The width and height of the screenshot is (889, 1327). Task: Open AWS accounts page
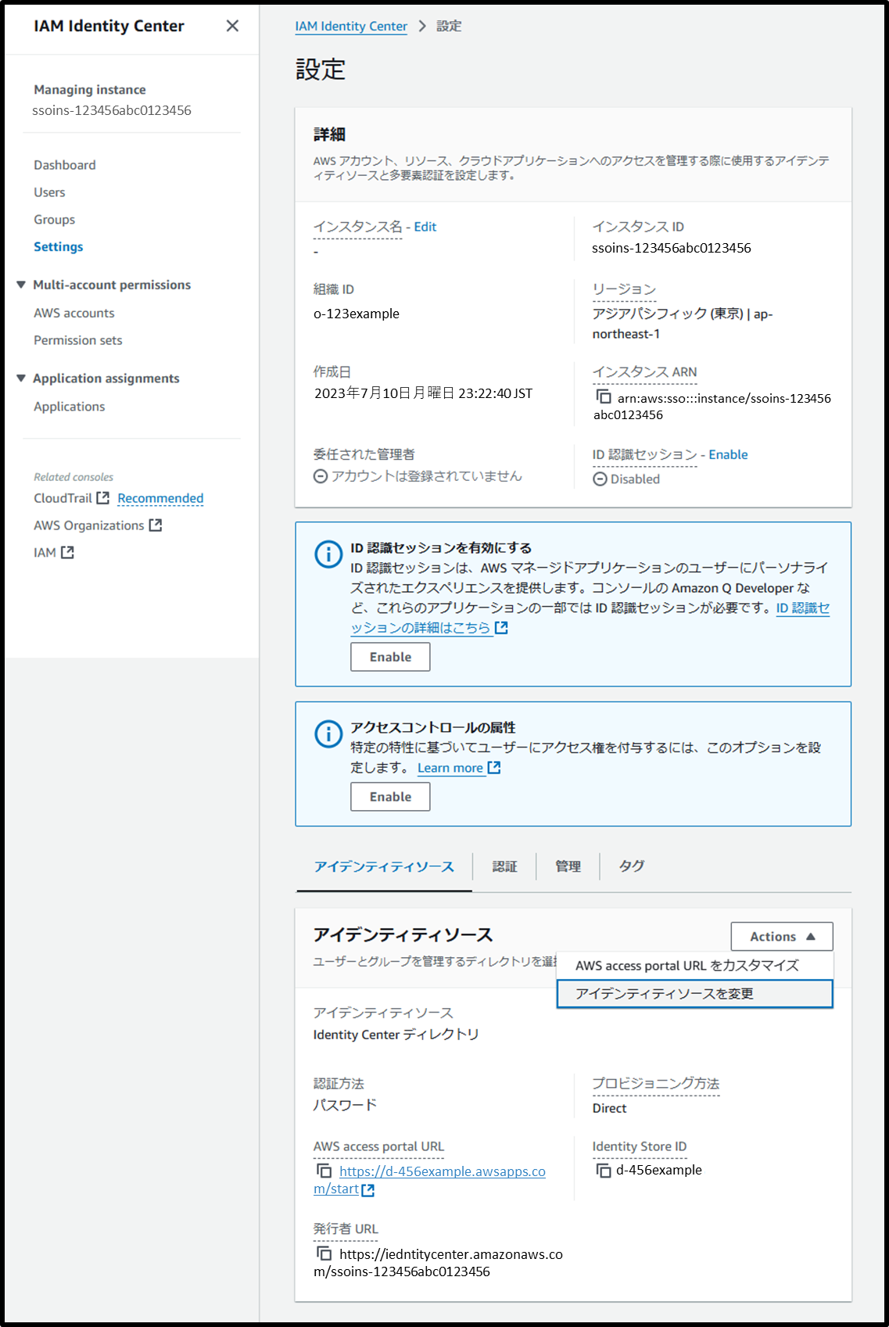point(74,313)
